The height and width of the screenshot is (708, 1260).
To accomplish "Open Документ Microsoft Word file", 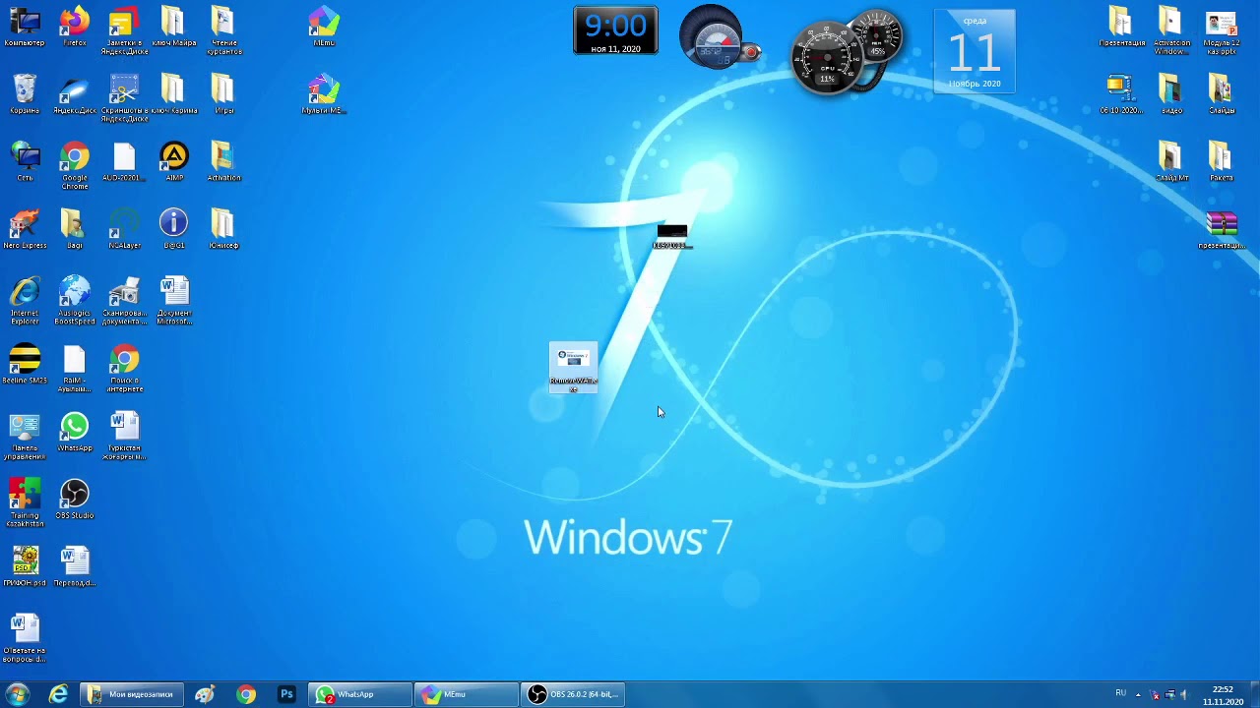I will [x=173, y=301].
